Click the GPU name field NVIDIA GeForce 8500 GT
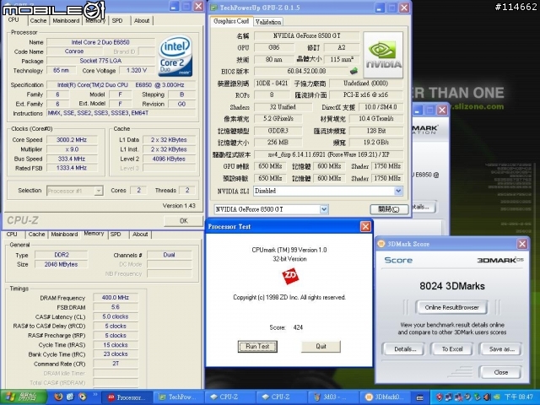The width and height of the screenshot is (540, 405). (306, 35)
